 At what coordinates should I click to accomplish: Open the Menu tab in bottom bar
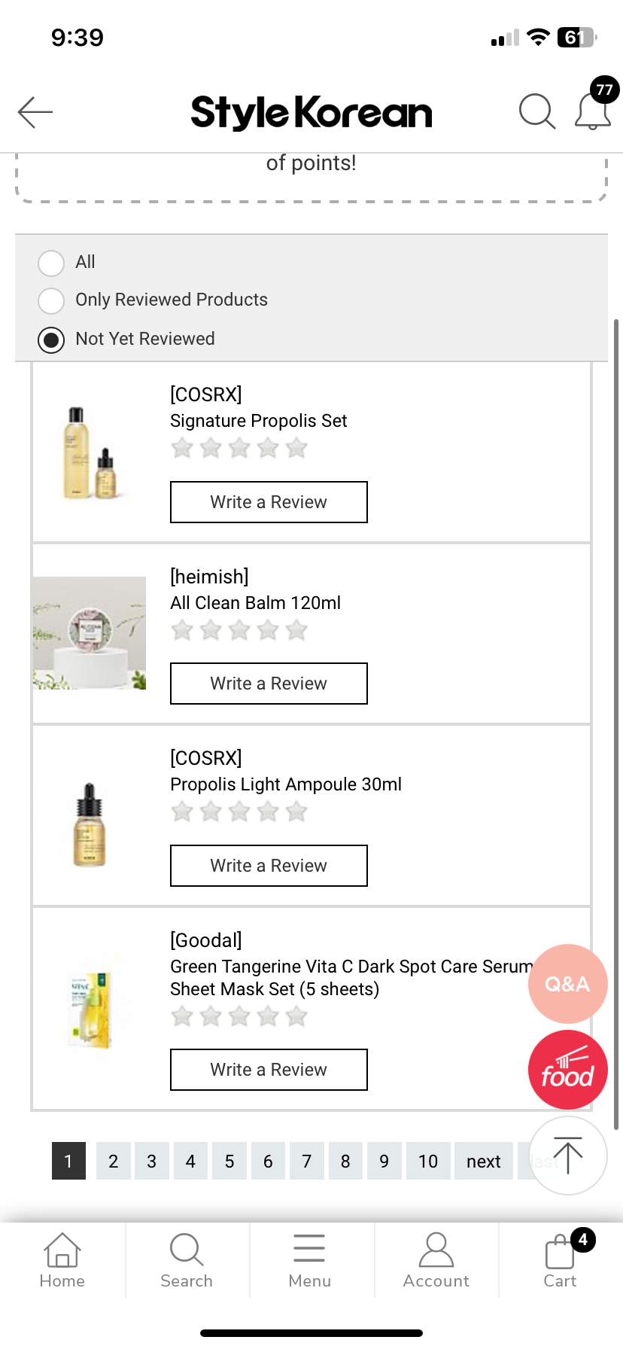tap(309, 1260)
